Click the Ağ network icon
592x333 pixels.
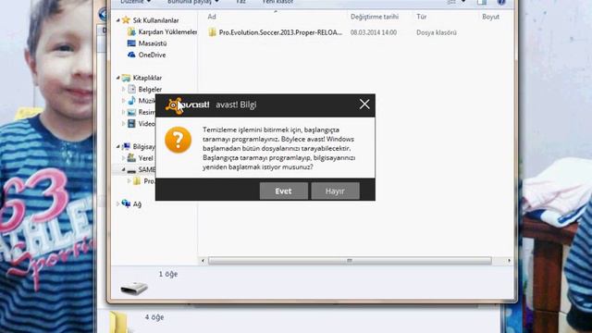[x=126, y=203]
